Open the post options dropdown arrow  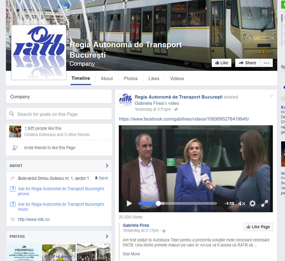tap(272, 96)
